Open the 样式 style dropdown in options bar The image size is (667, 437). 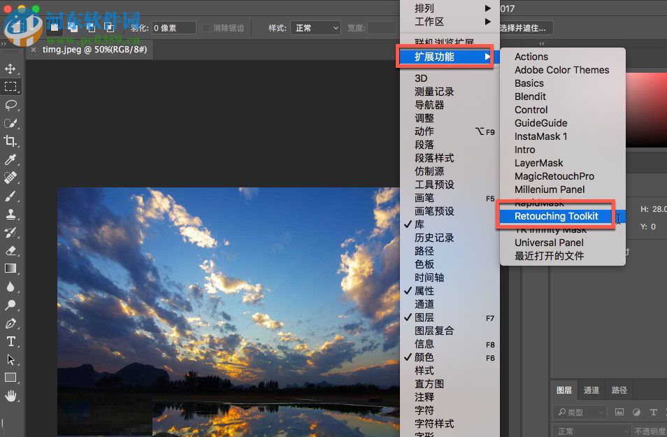[315, 28]
